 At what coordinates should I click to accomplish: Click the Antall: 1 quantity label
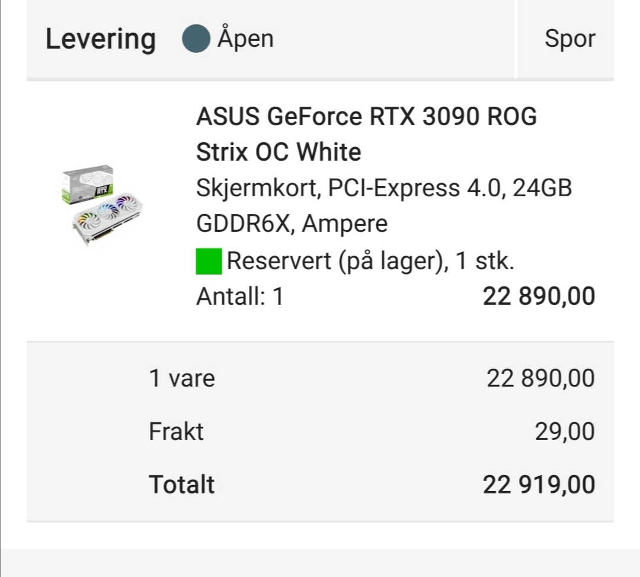(239, 296)
